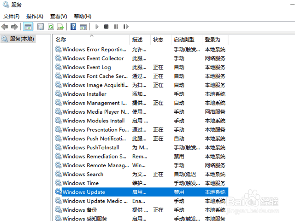Click 禁用 startup type of Windows Remediation
The width and height of the screenshot is (295, 221).
click(x=179, y=157)
